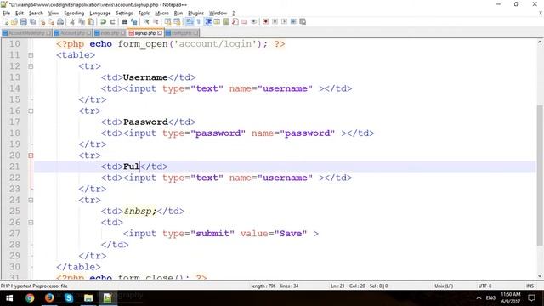Click the vertical scrollbar thumb

click(x=540, y=175)
